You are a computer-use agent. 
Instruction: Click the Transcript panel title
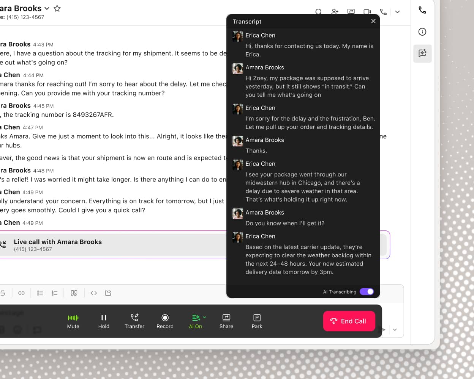click(247, 22)
